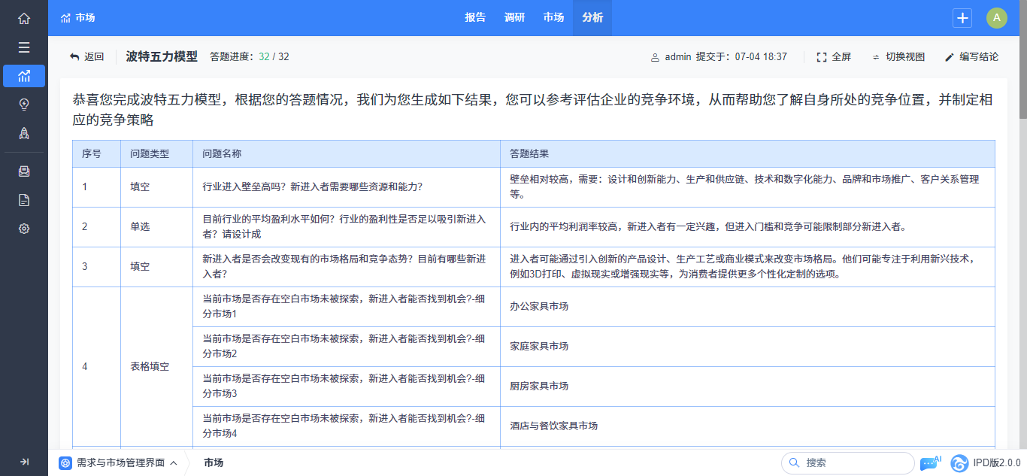1027x476 pixels.
Task: Enter 全屏 fullscreen mode
Action: tap(834, 57)
